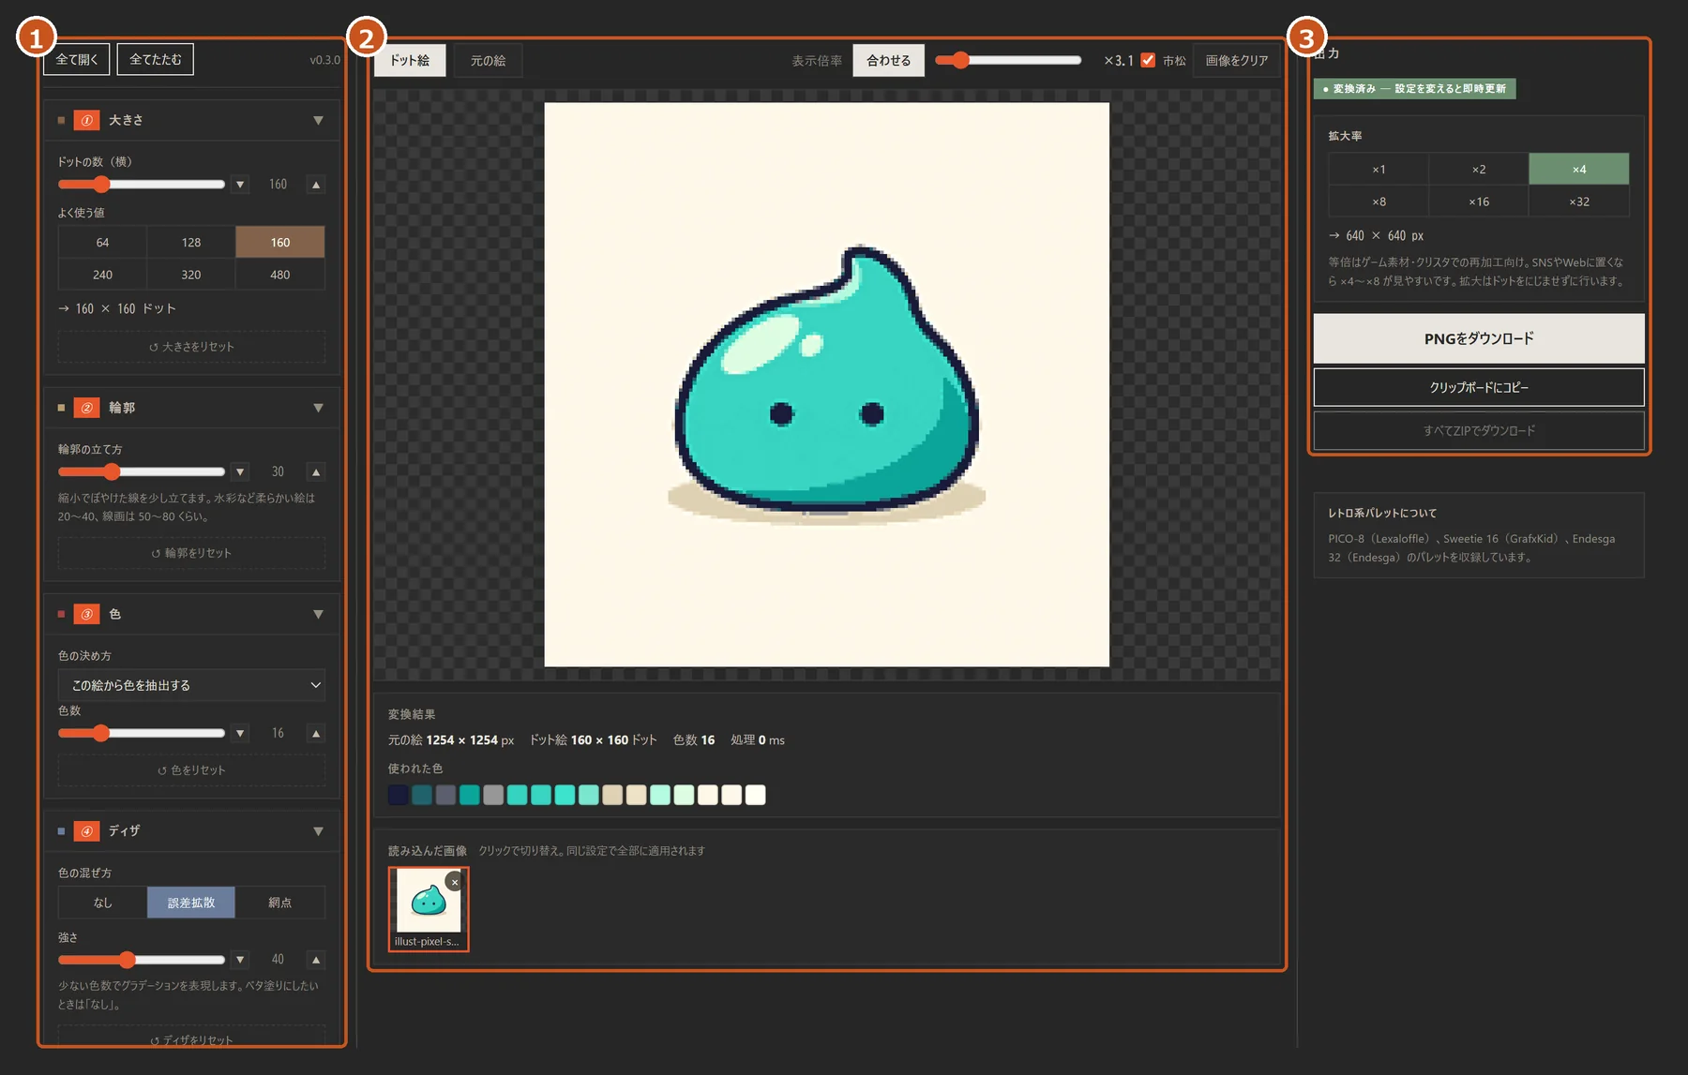Click the ドットの数 slider handle
Screen dimensions: 1688x1075
click(101, 185)
